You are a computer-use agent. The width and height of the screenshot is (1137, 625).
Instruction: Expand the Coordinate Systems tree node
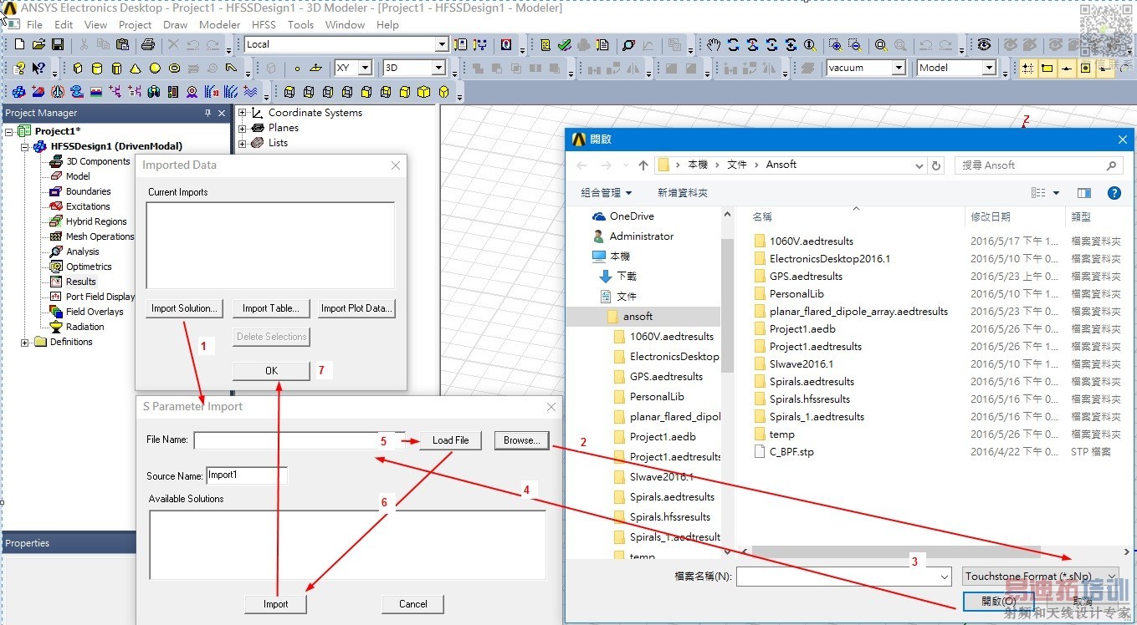(x=243, y=113)
